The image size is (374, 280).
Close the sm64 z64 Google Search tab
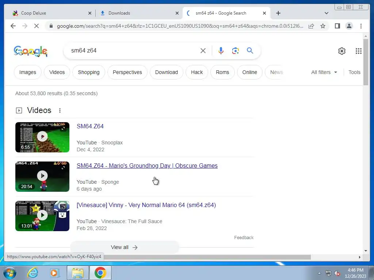pyautogui.click(x=264, y=13)
